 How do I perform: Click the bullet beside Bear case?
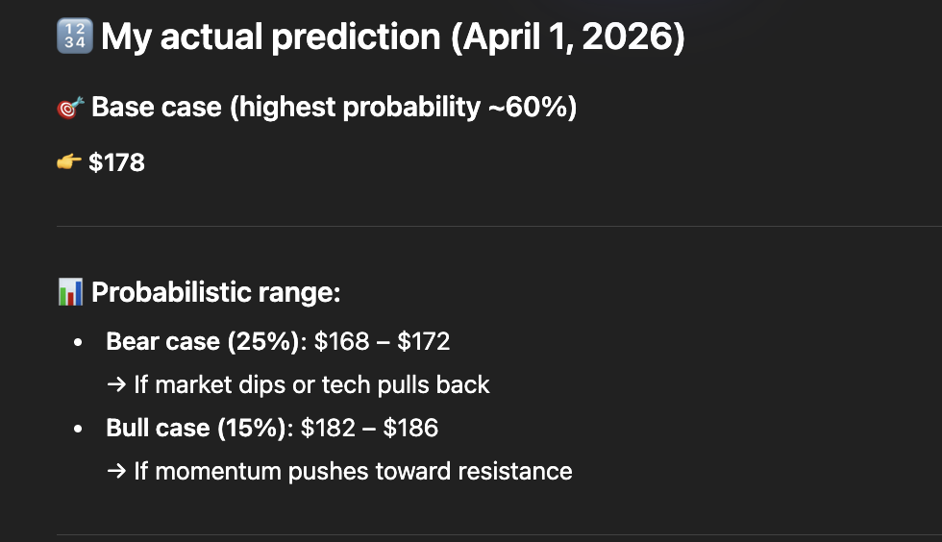pos(77,342)
